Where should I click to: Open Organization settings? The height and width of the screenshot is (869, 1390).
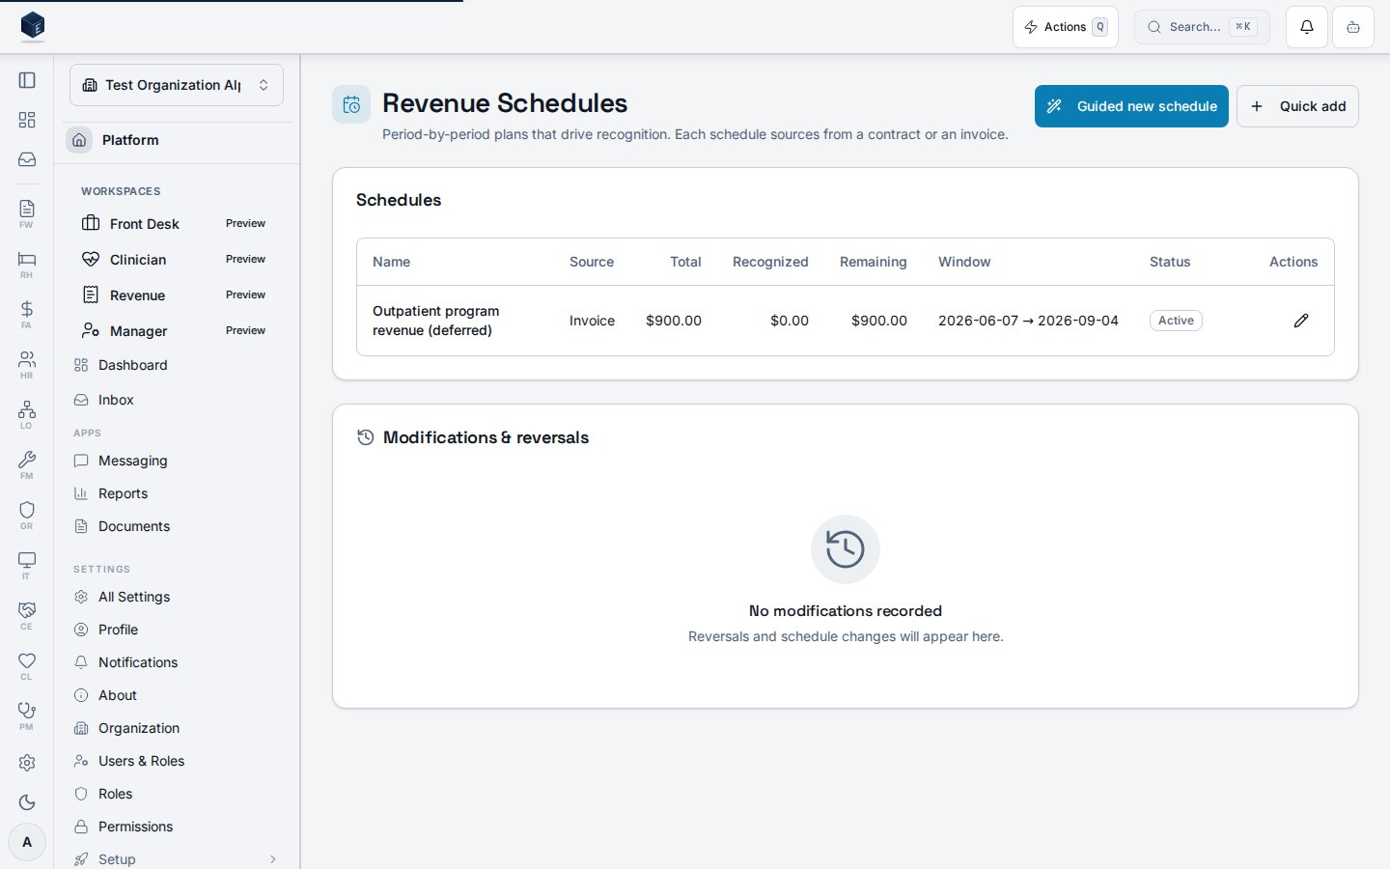tap(177, 728)
